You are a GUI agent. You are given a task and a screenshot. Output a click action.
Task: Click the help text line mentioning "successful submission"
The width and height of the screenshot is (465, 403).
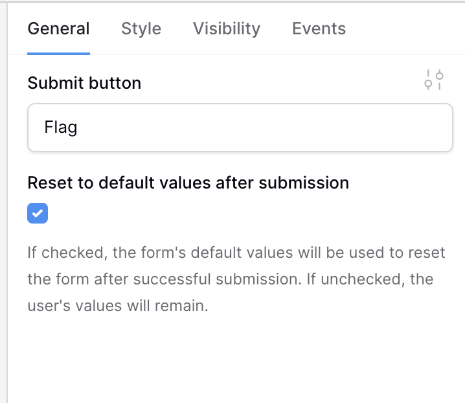(x=231, y=279)
